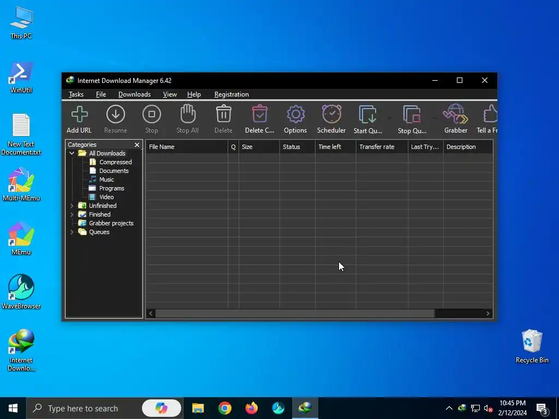Image resolution: width=559 pixels, height=419 pixels.
Task: Select the WinUtil desktop shortcut
Action: 21,77
